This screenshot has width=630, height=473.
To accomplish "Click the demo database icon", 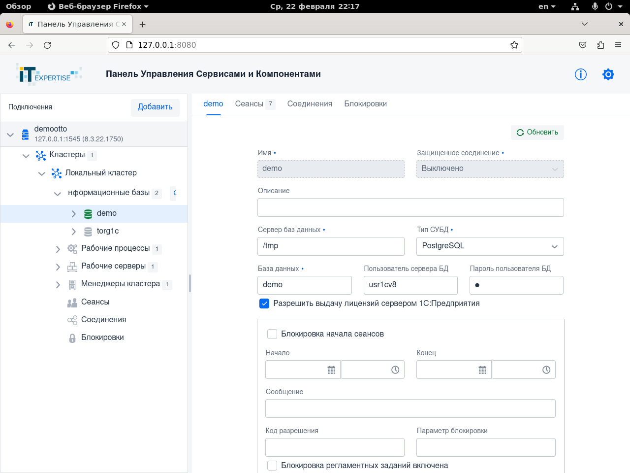I will click(x=88, y=214).
